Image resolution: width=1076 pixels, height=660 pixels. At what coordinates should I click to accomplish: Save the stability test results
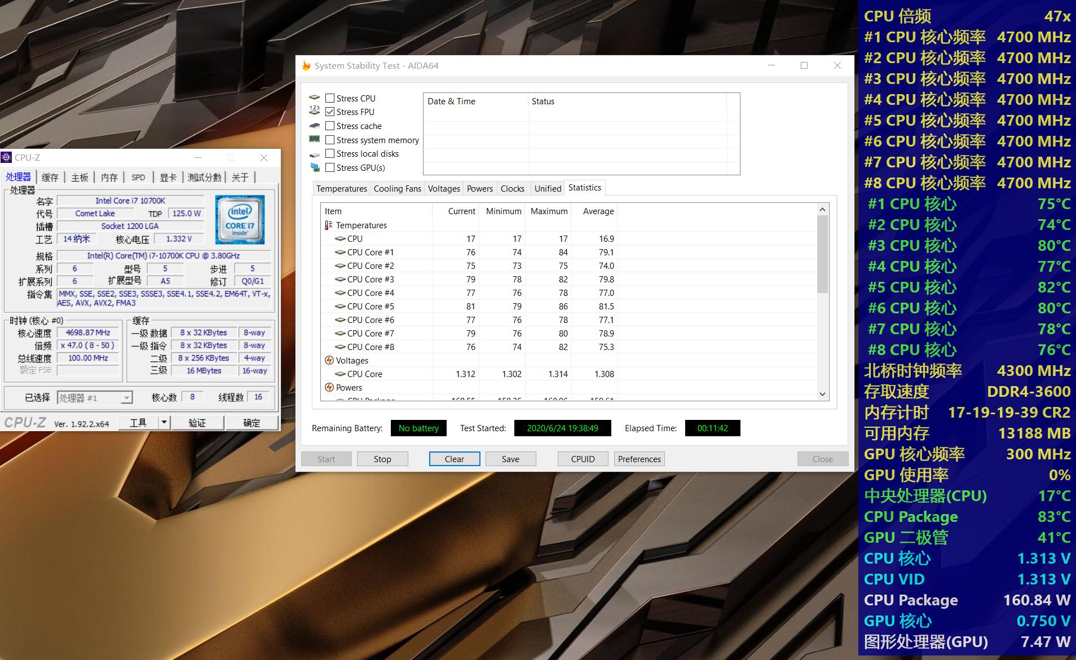click(510, 459)
